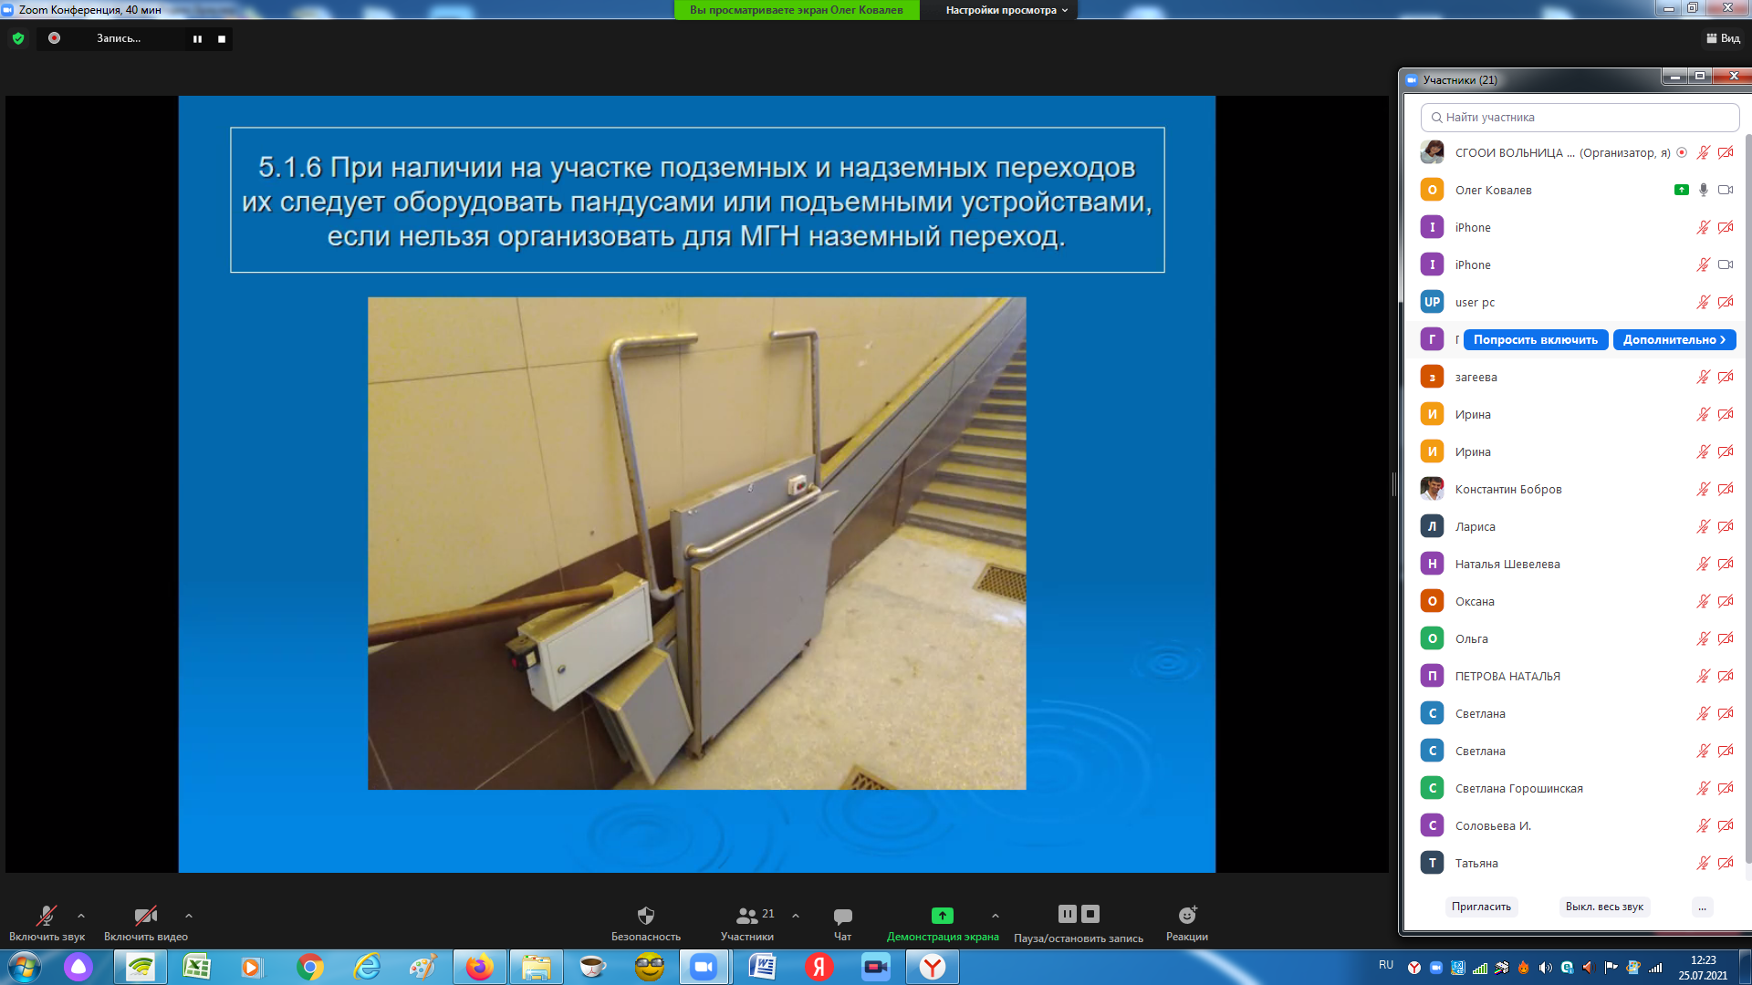This screenshot has width=1752, height=985.
Task: Expand audio options arrow next to microphone
Action: pyautogui.click(x=81, y=916)
